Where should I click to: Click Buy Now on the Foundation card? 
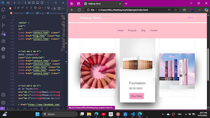click(x=136, y=96)
